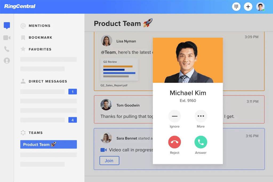This screenshot has width=273, height=182.
Task: Answer the call from Michael Kim
Action: point(200,142)
